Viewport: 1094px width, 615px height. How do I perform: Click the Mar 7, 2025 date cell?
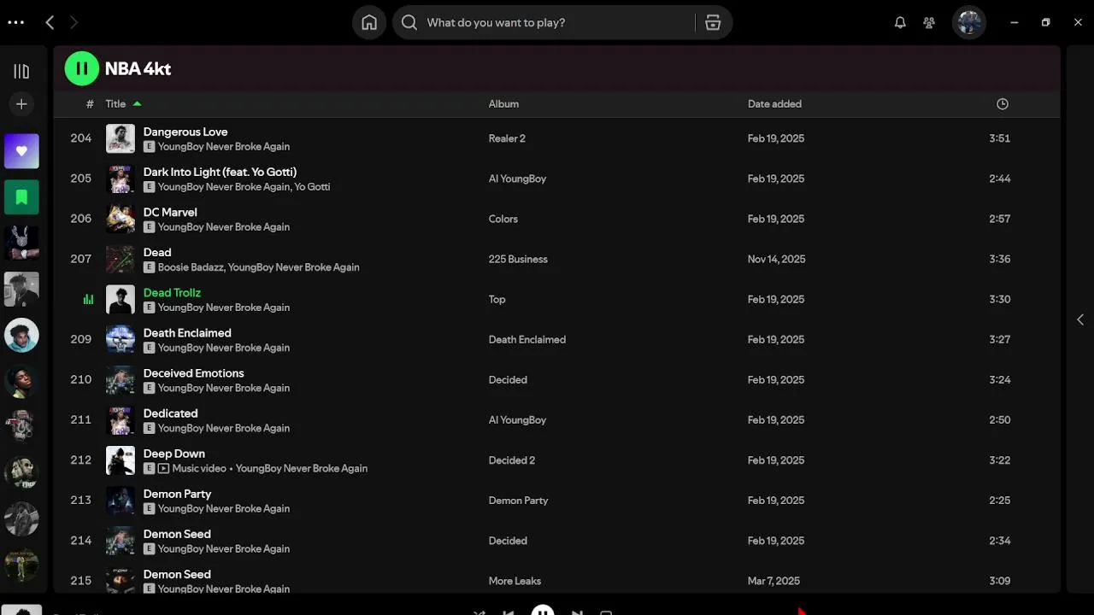click(773, 581)
